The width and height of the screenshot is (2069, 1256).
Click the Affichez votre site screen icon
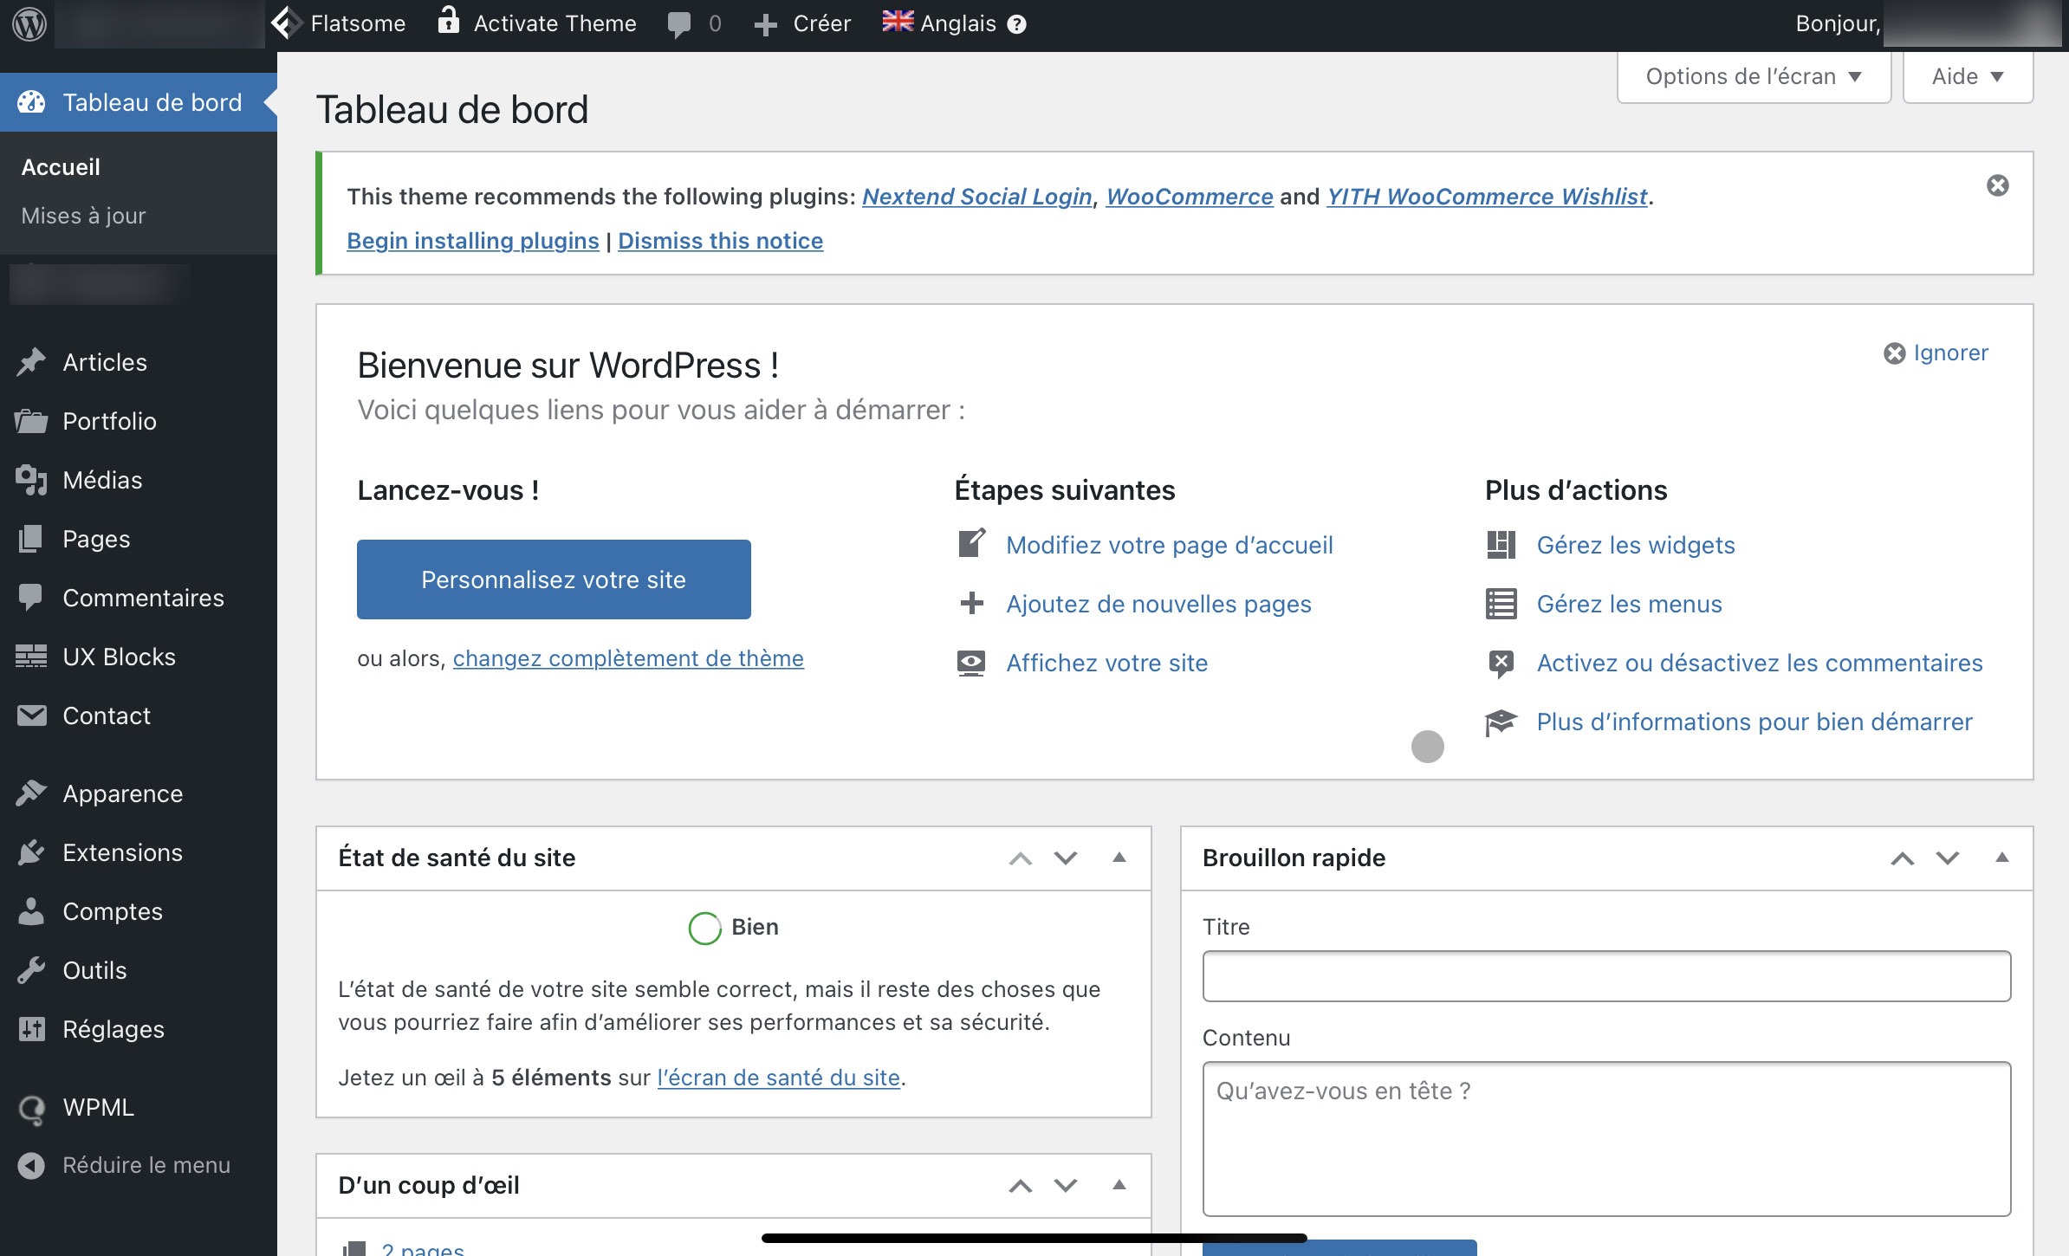tap(971, 663)
